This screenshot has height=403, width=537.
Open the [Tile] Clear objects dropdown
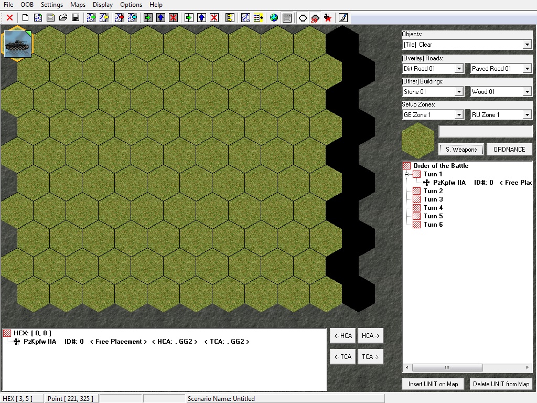[x=527, y=45]
